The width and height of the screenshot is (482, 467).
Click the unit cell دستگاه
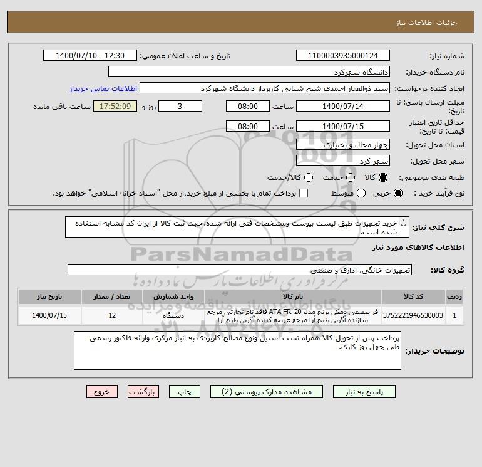point(173,315)
